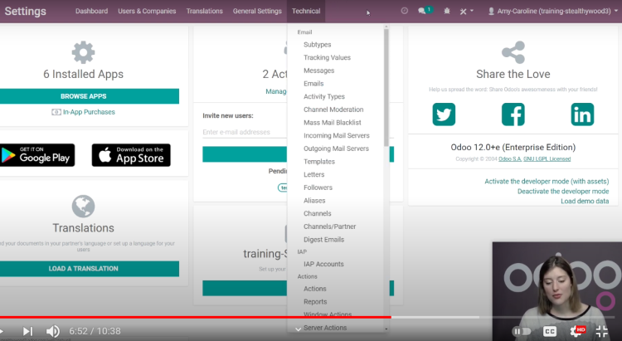Skip to next video
Screen dimensions: 622x341
(x=27, y=331)
